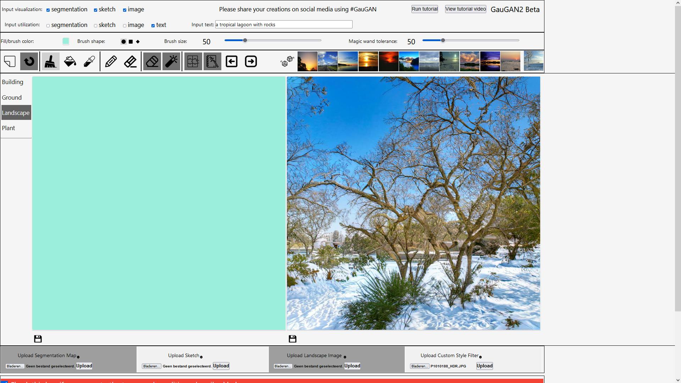The image size is (681, 383).
Task: Click Run tutorial button
Action: (425, 9)
